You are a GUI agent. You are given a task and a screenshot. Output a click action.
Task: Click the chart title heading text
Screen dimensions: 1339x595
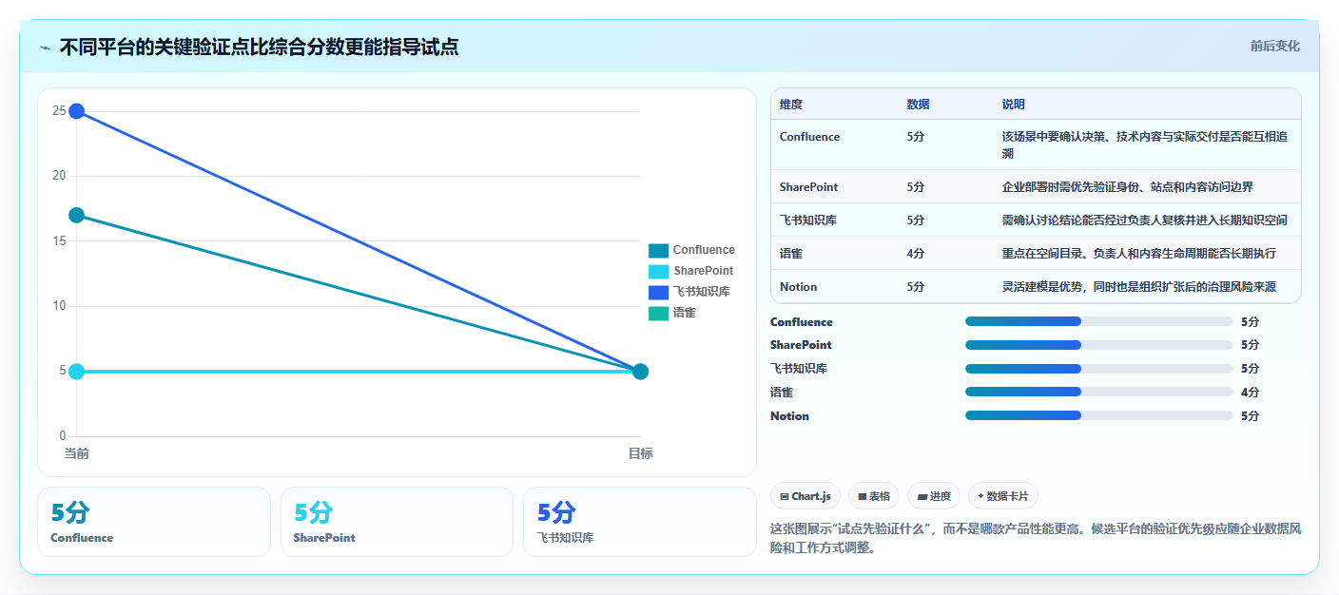pyautogui.click(x=259, y=47)
